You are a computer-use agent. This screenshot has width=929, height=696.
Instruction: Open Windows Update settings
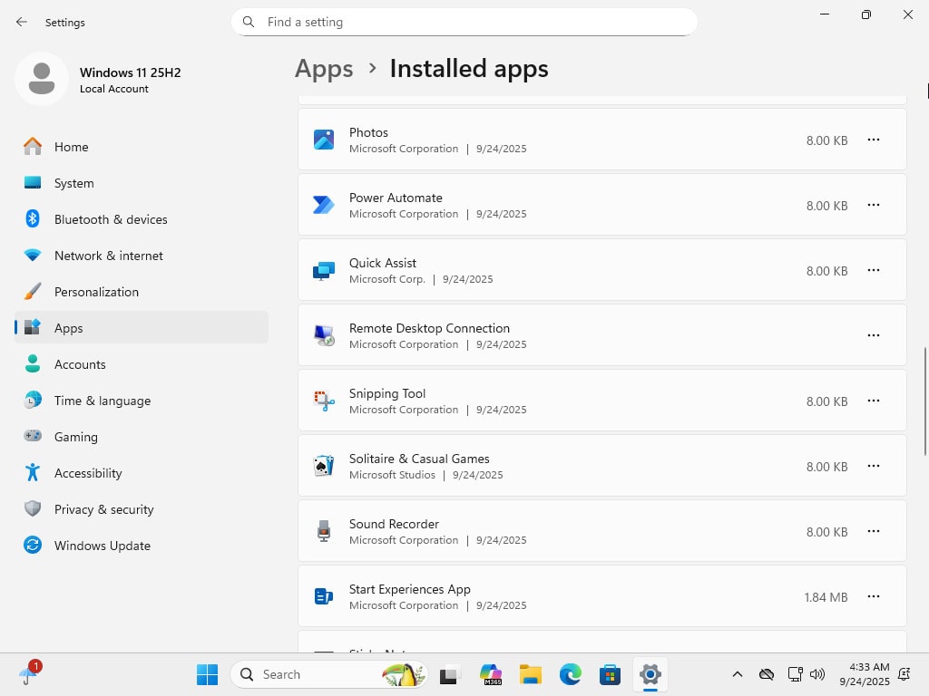(141, 546)
